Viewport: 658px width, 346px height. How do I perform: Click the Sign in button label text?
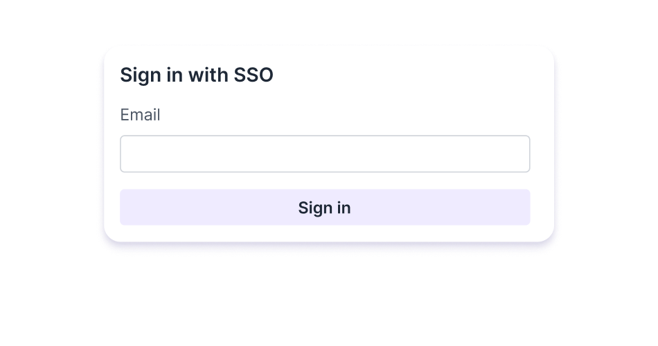pos(324,208)
